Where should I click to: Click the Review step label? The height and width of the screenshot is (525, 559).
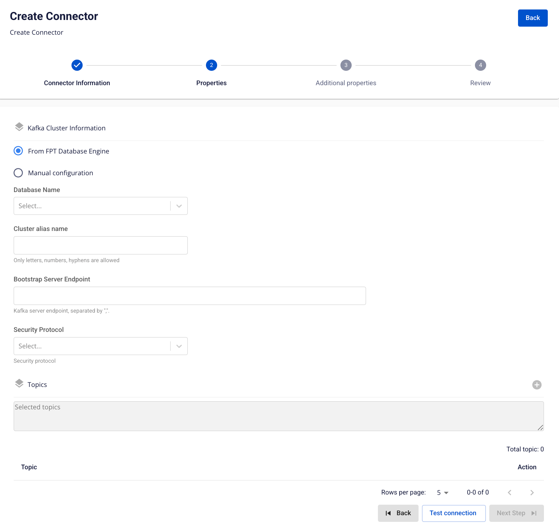481,83
